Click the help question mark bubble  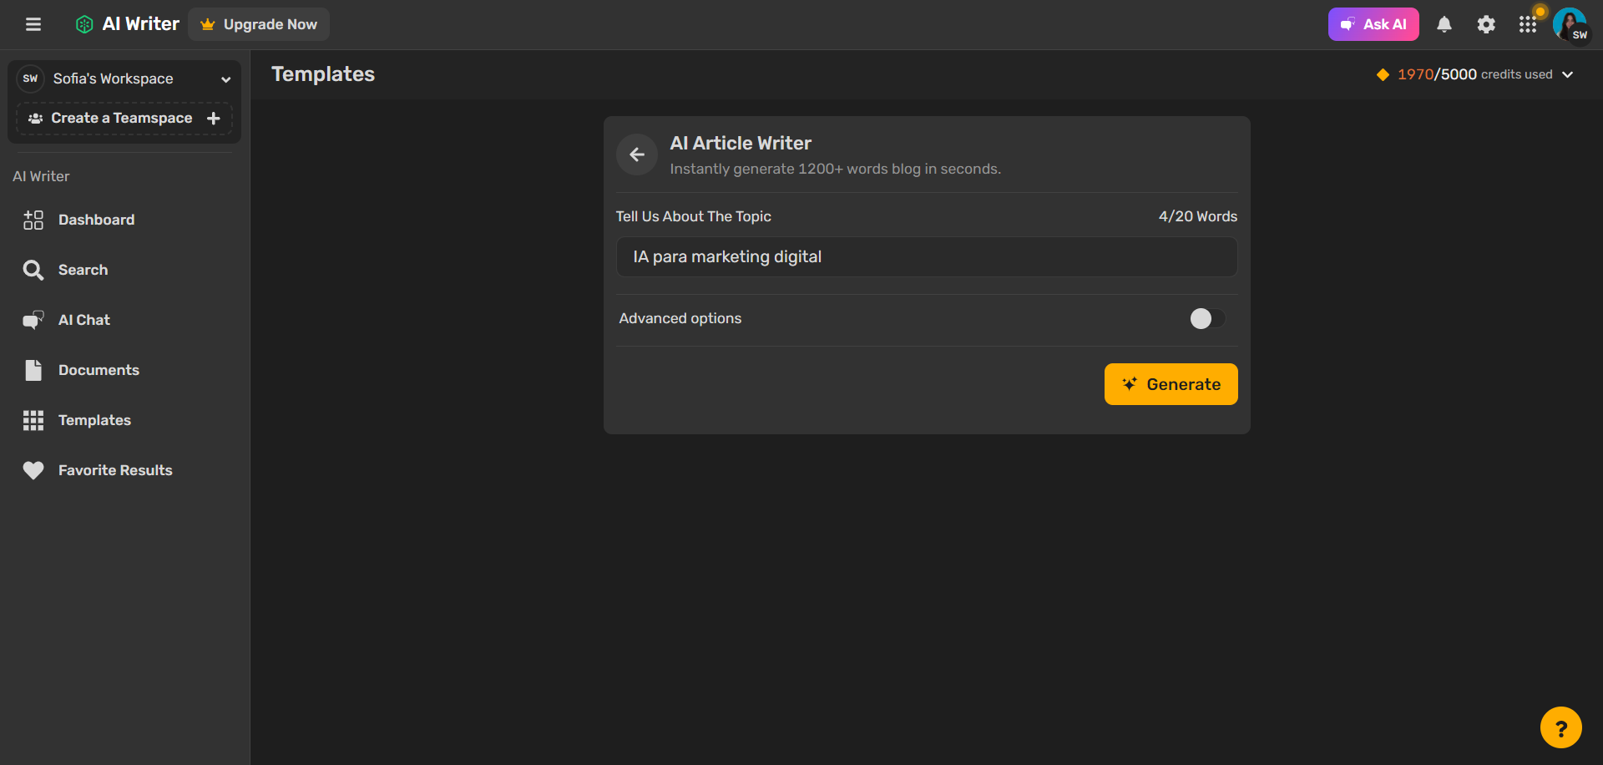click(x=1560, y=727)
